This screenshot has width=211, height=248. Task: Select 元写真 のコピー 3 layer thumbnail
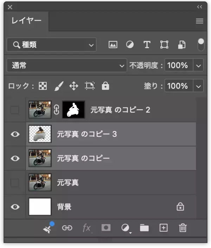[x=40, y=134]
